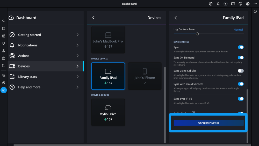Viewport: 259px width, 146px height.
Task: Open the People view in the sidebar
Action: 4,51
